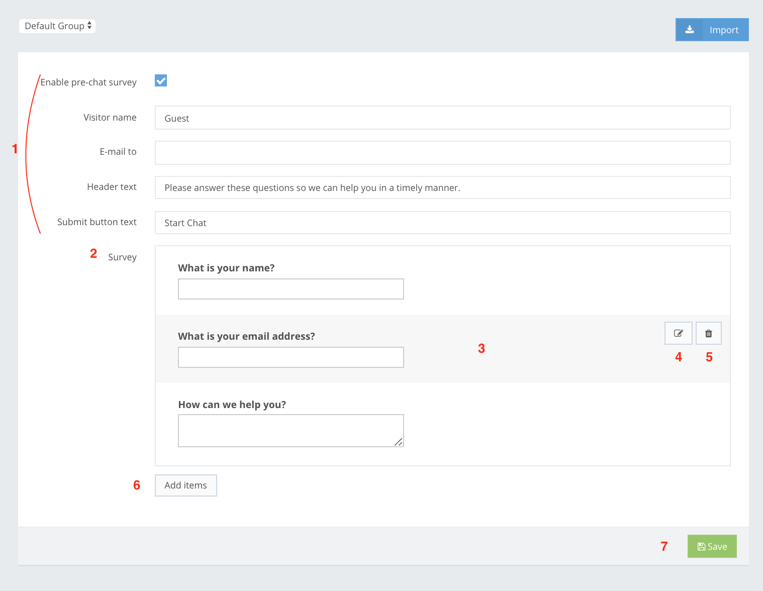This screenshot has width=763, height=591.
Task: Click the Add items button
Action: [x=185, y=485]
